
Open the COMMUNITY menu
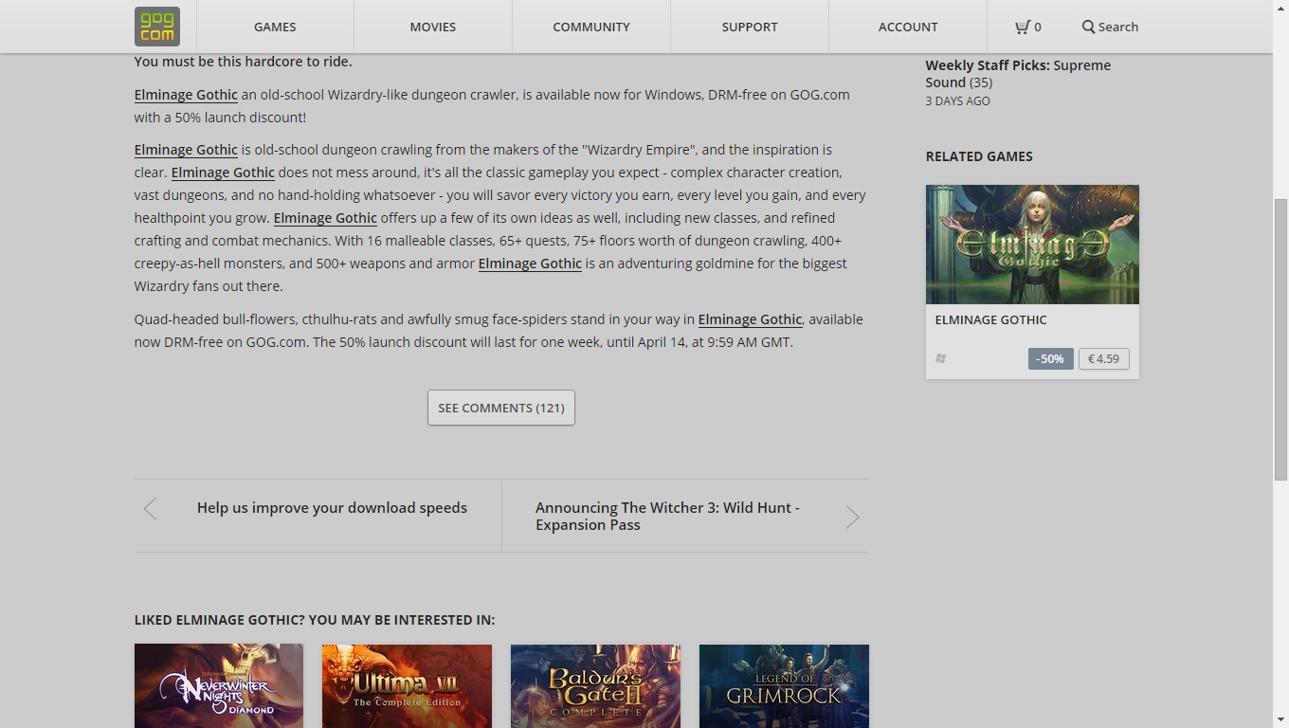pos(591,27)
